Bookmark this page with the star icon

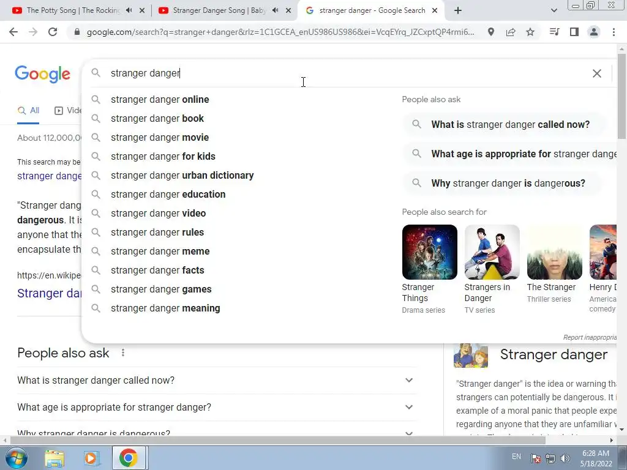(530, 32)
